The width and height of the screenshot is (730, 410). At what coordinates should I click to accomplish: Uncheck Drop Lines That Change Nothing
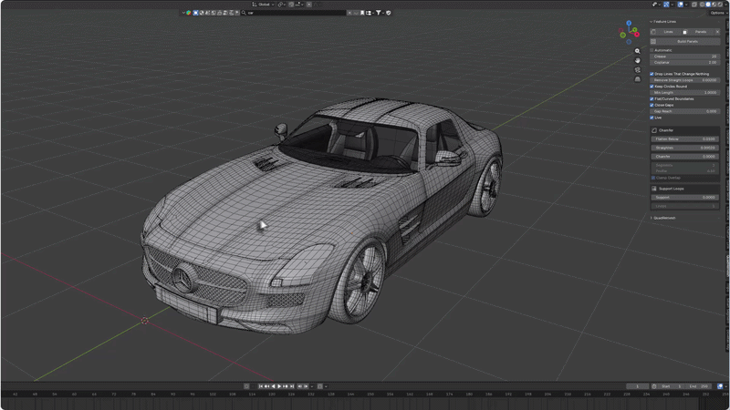click(x=652, y=74)
